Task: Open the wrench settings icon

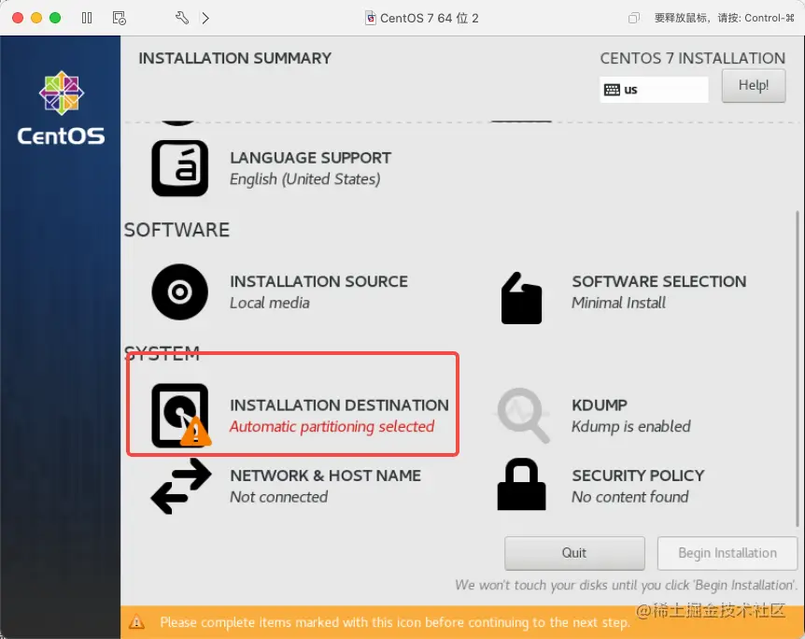Action: tap(182, 18)
